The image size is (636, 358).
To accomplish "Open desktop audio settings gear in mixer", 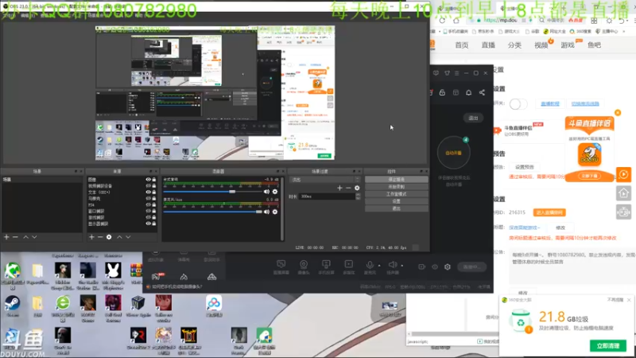I will point(275,192).
